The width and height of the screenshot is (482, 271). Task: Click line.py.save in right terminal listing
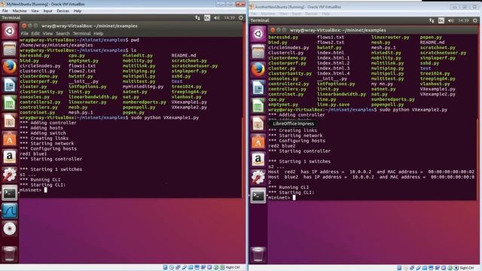[333, 105]
